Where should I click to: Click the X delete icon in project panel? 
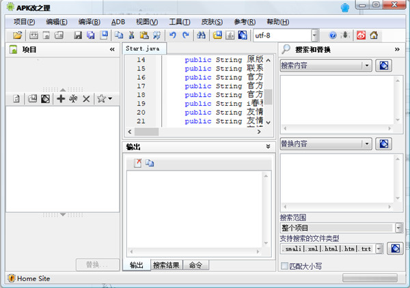(x=86, y=99)
